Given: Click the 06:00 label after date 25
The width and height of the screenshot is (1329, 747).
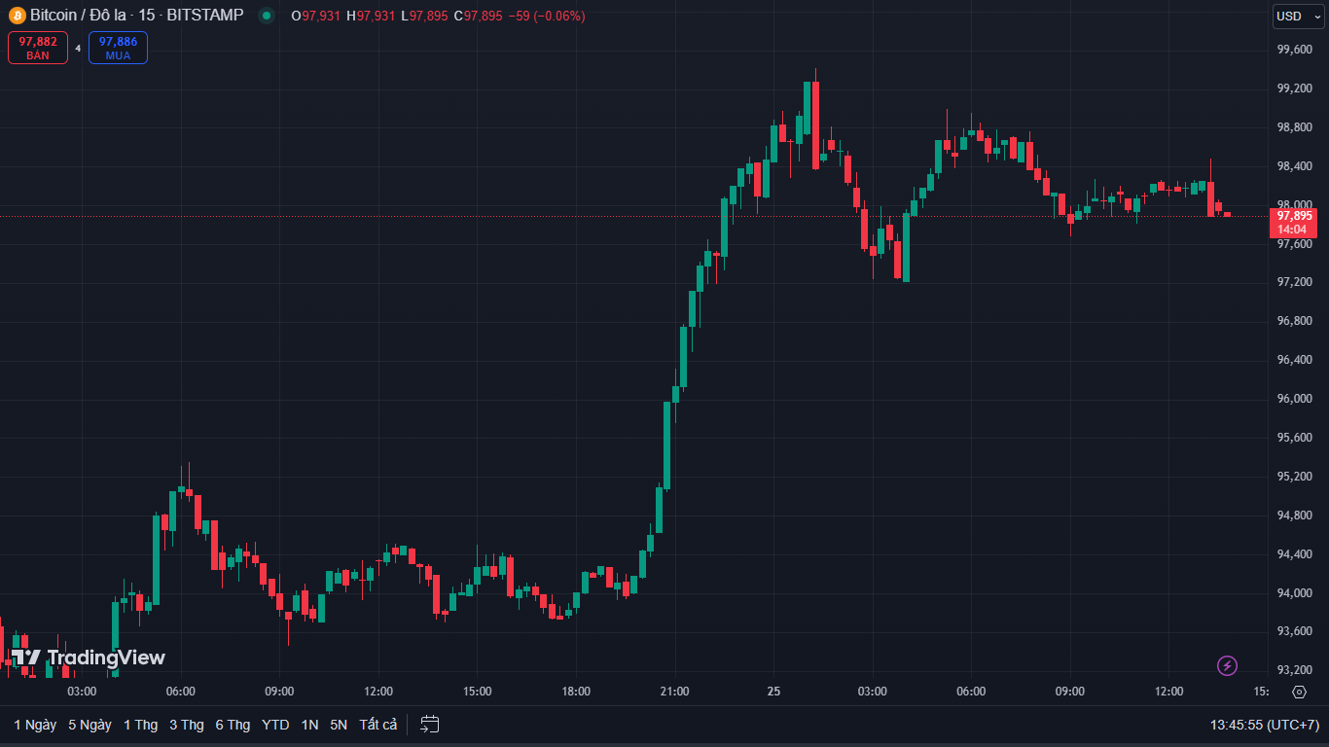Looking at the screenshot, I should [x=971, y=692].
